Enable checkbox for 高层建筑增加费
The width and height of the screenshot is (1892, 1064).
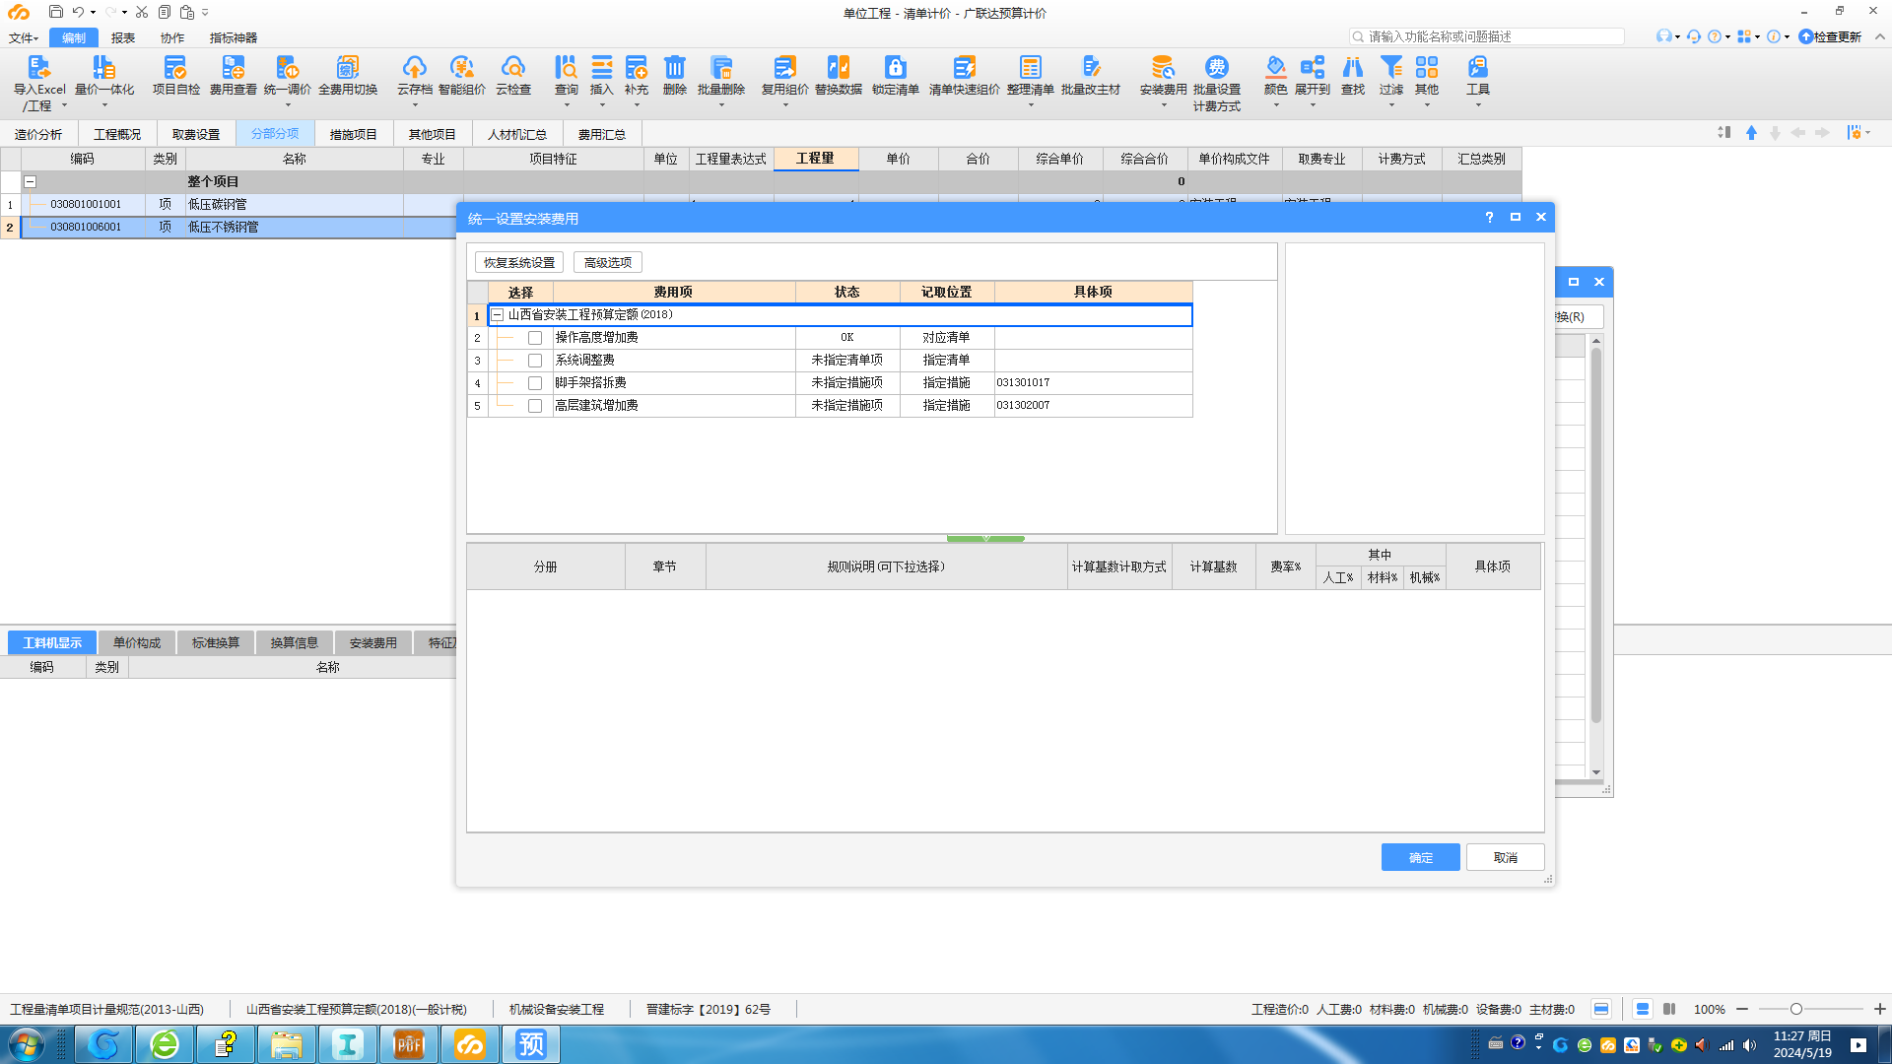[534, 404]
